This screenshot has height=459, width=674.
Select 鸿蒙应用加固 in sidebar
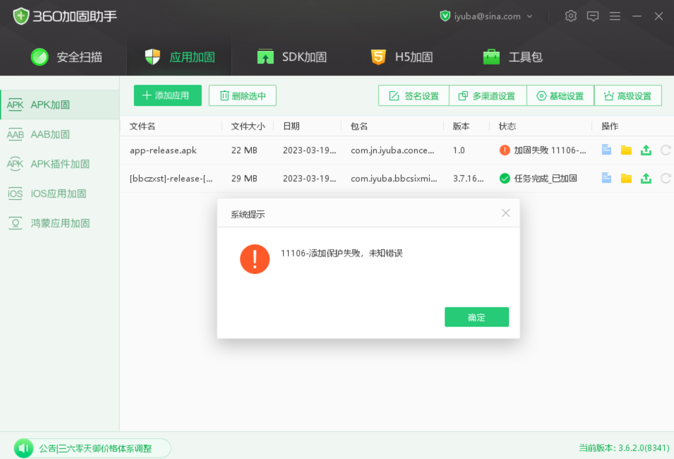pyautogui.click(x=60, y=223)
